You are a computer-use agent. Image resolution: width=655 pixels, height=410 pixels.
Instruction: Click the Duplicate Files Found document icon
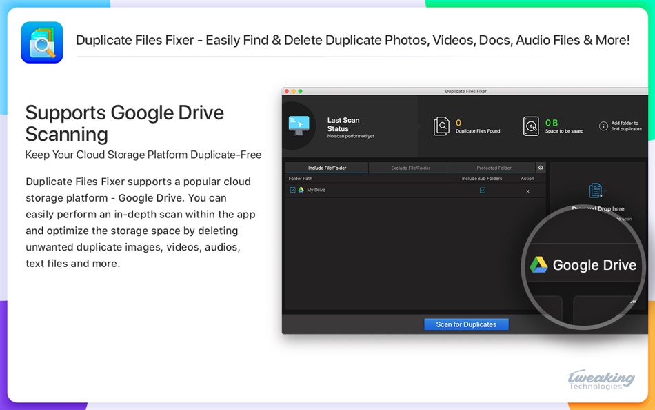[441, 126]
